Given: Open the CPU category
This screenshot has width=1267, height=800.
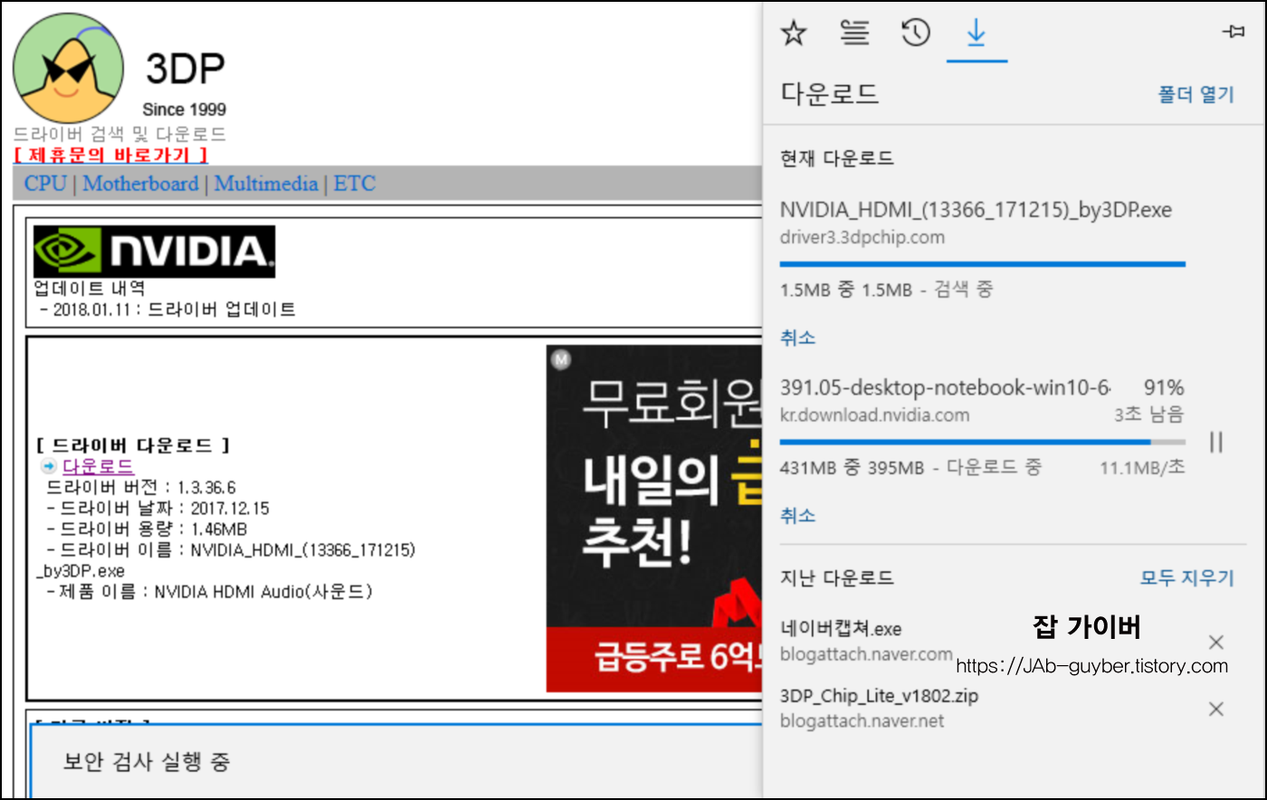Looking at the screenshot, I should (x=45, y=184).
